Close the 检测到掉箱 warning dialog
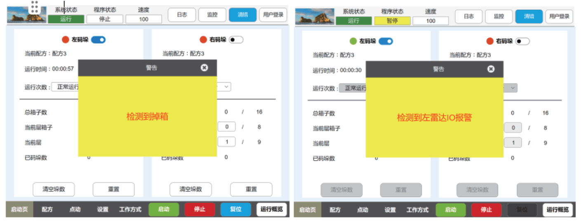Image resolution: width=586 pixels, height=222 pixels. coord(204,68)
